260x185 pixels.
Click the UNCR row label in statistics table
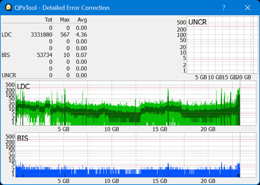tap(9, 75)
